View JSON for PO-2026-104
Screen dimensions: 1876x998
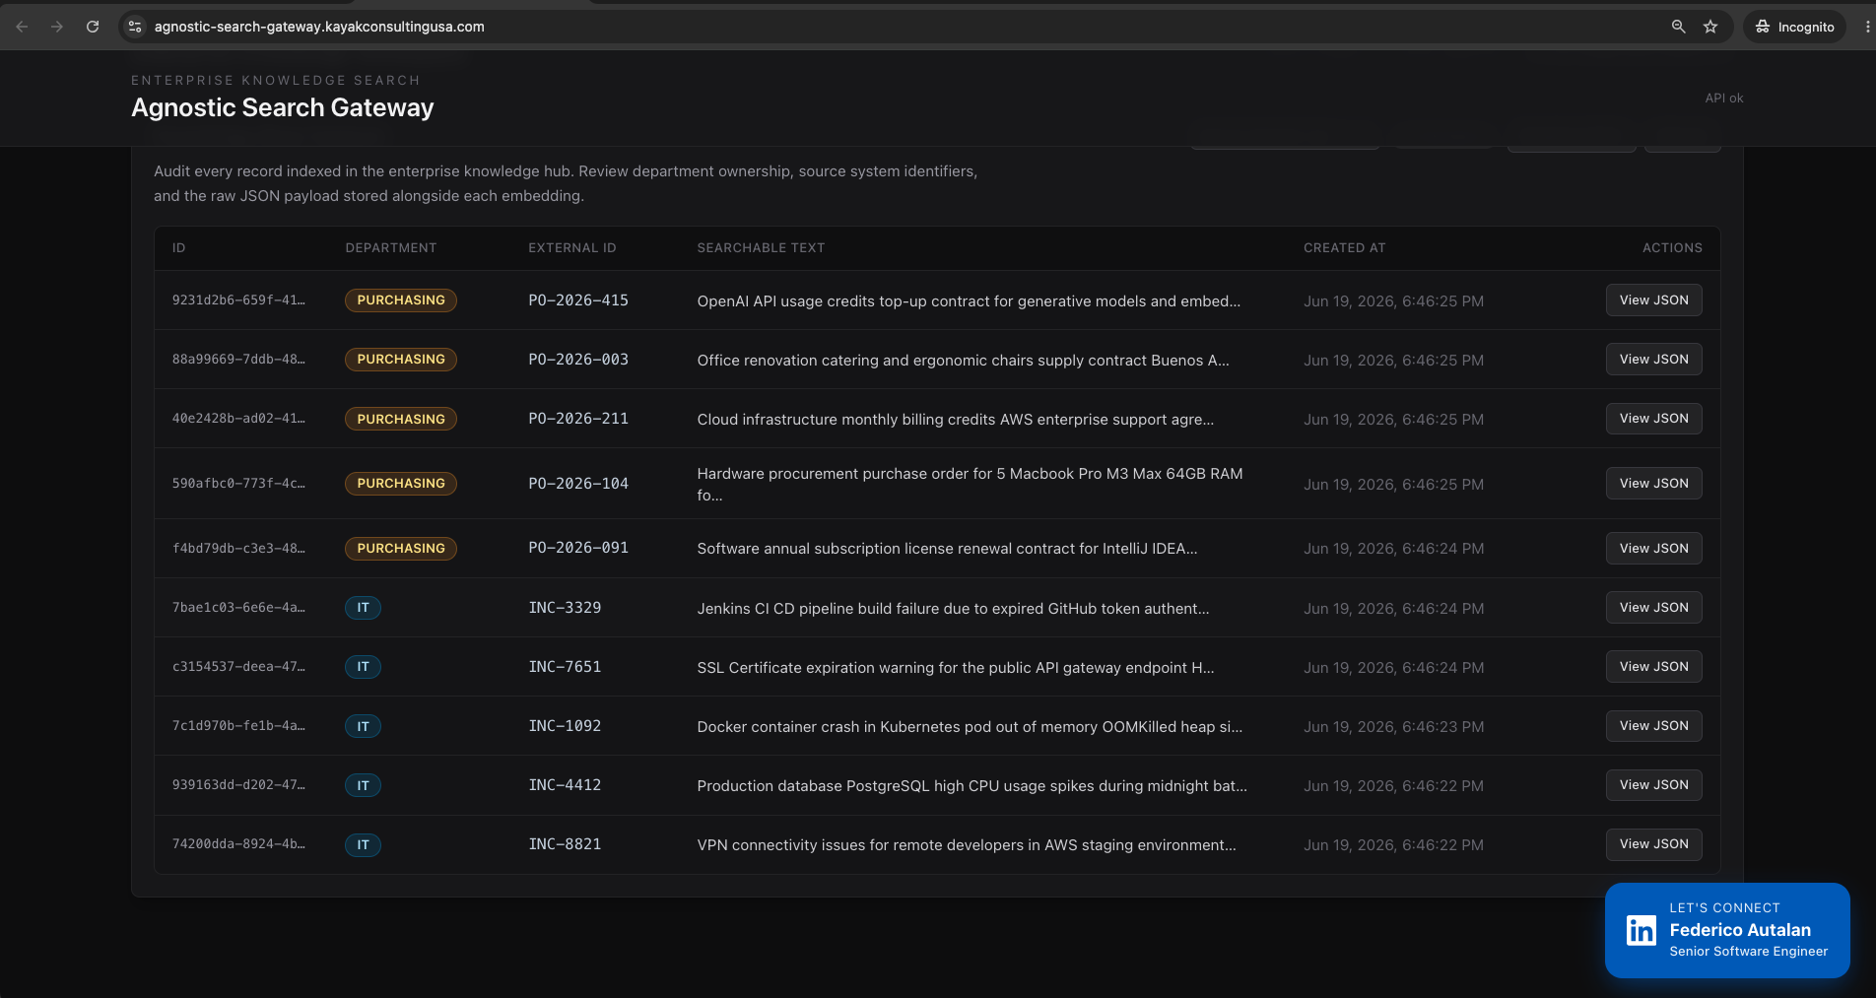(x=1653, y=484)
